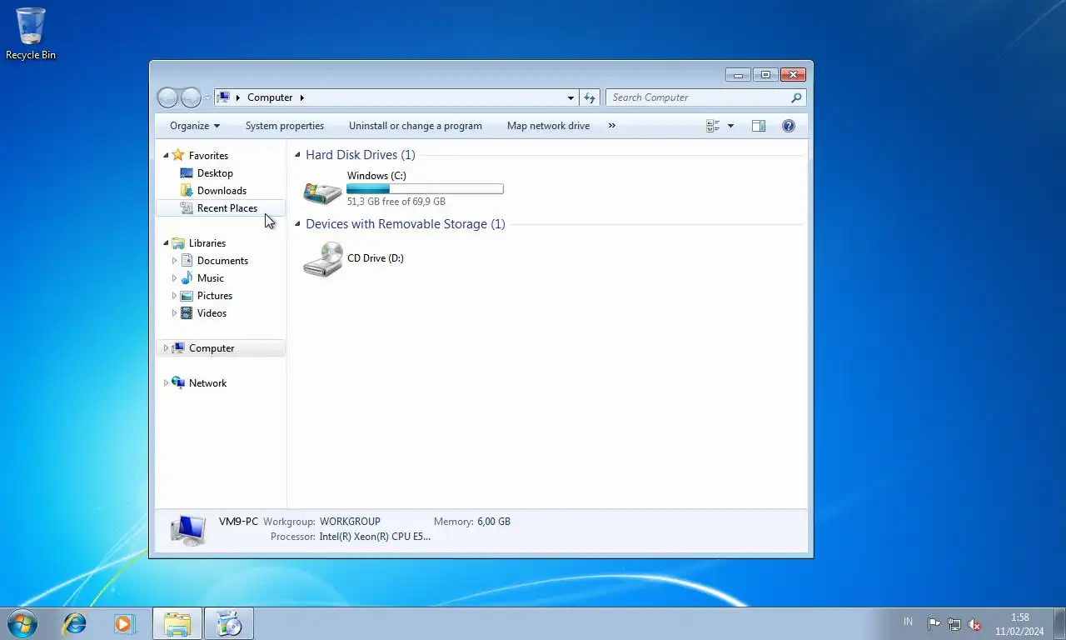
Task: Open the Windows Start menu
Action: 22,623
